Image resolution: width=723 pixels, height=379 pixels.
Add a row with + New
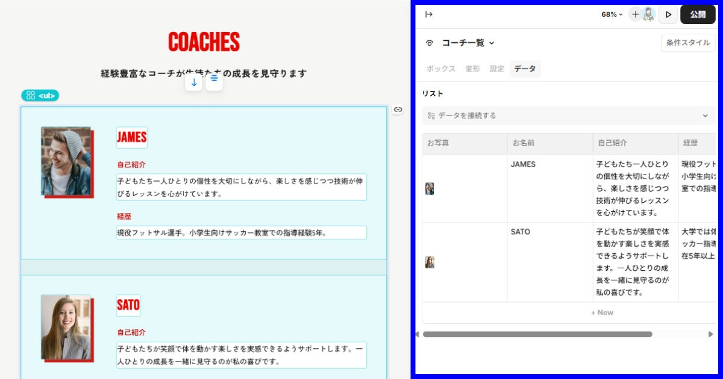pos(602,312)
